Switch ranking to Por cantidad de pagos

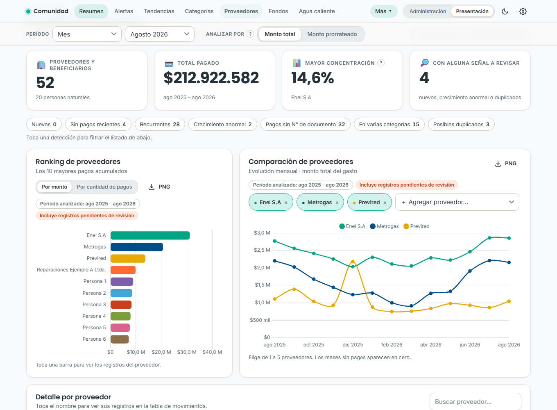pyautogui.click(x=104, y=187)
